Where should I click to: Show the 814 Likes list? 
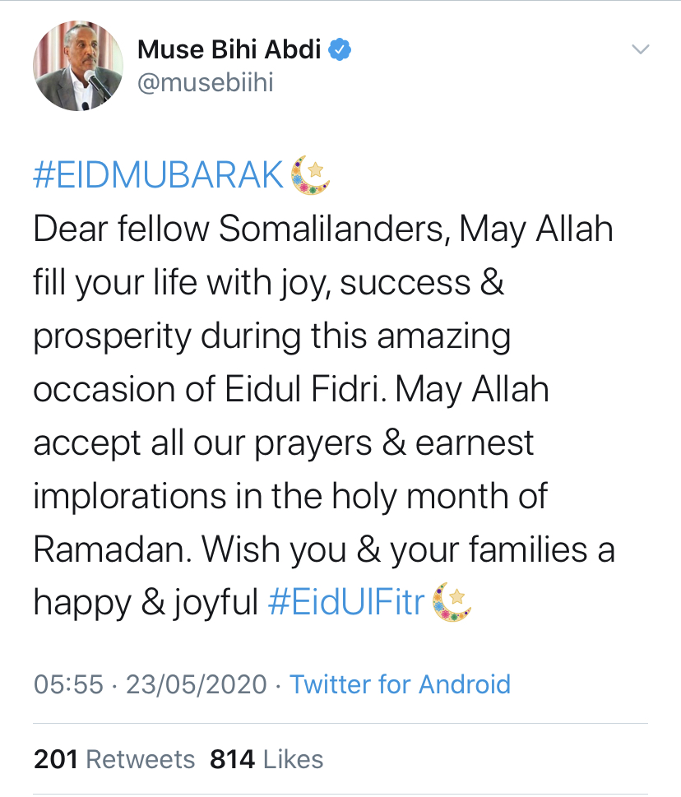[266, 759]
